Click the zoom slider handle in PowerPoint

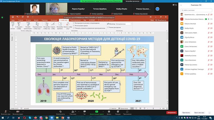pos(153,108)
